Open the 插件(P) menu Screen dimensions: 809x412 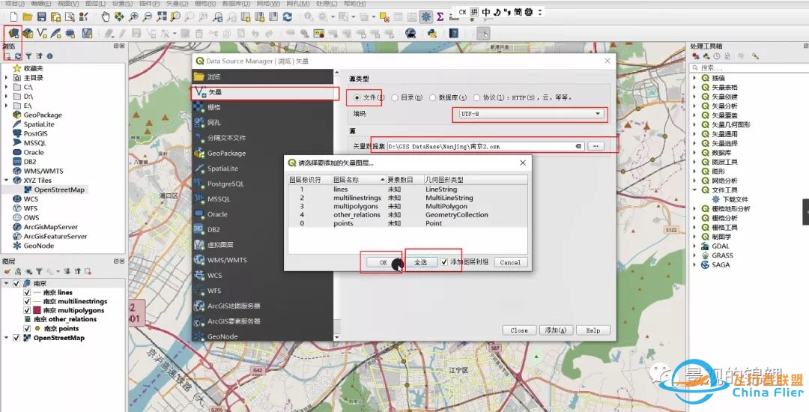150,4
